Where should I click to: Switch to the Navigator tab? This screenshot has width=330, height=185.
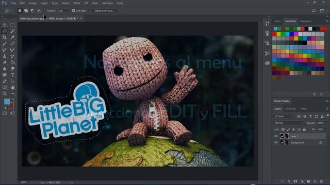pos(306,21)
